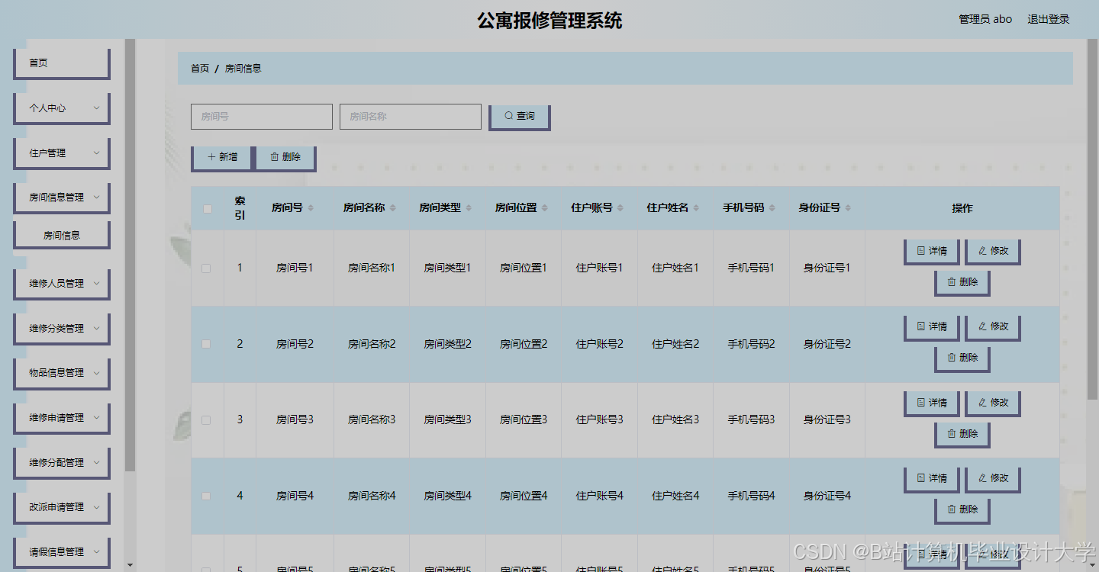The height and width of the screenshot is (572, 1099).
Task: Sort by the 房间号 column arrows
Action: [x=311, y=208]
